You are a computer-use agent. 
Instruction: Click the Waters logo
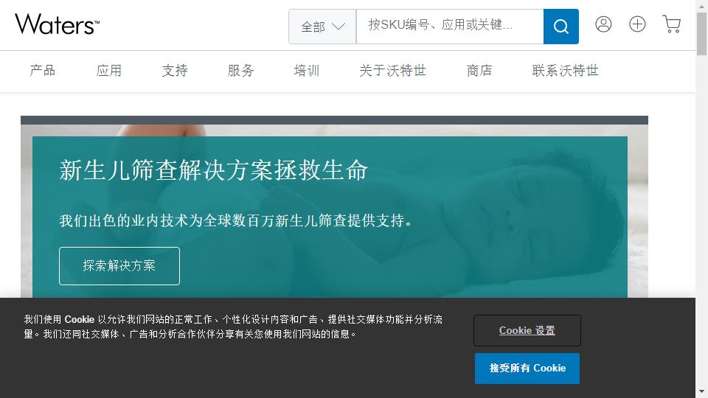57,24
